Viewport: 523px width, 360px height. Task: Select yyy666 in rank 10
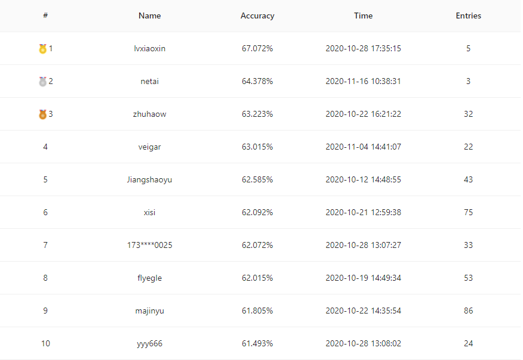[x=150, y=344]
